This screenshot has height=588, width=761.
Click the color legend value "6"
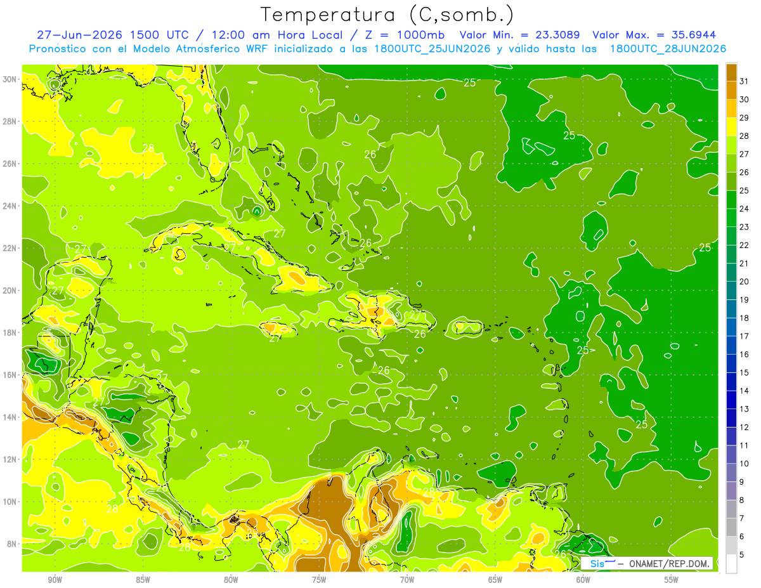[742, 537]
